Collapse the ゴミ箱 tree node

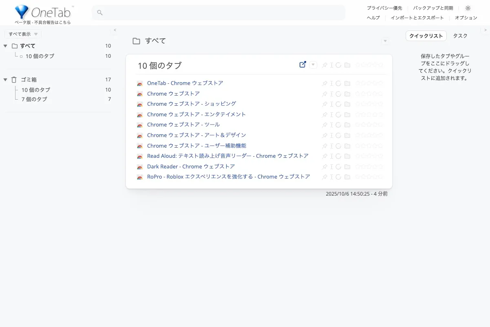click(5, 80)
